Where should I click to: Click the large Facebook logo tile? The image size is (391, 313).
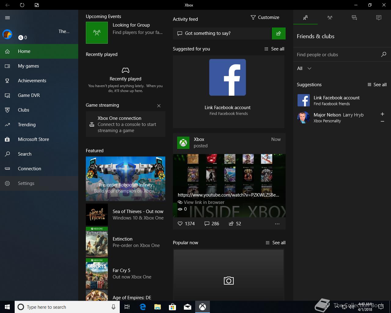228,77
